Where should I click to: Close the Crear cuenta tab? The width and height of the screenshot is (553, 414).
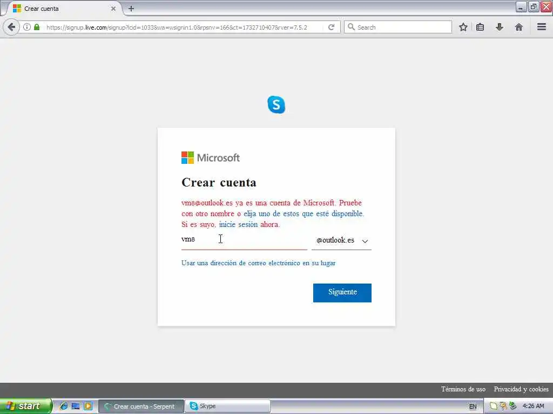pyautogui.click(x=113, y=9)
